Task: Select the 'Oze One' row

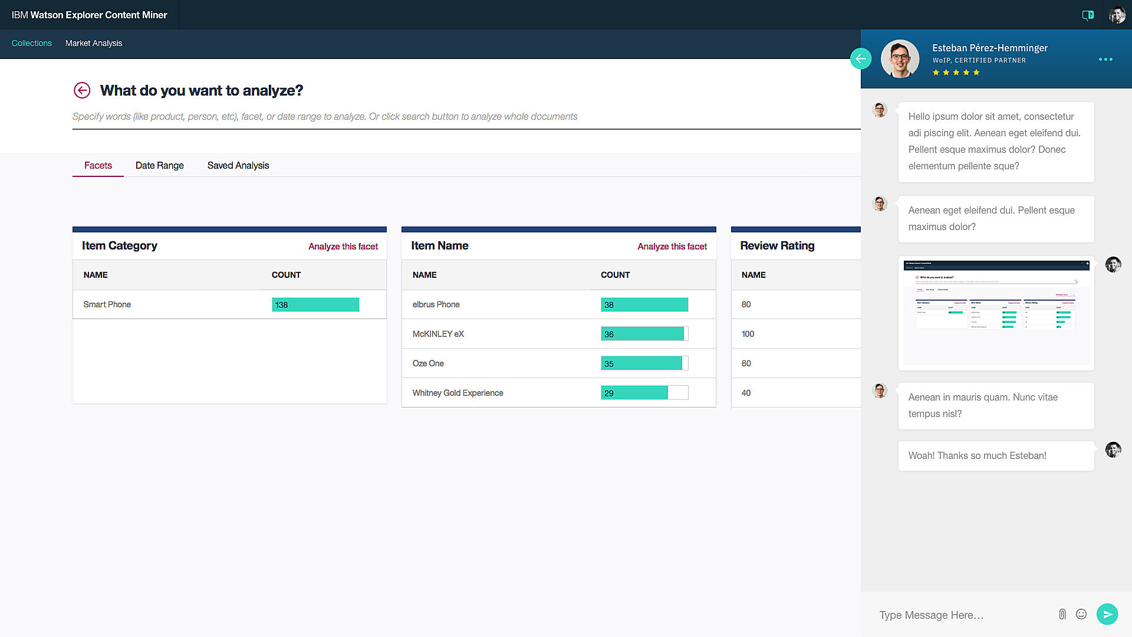Action: [558, 363]
